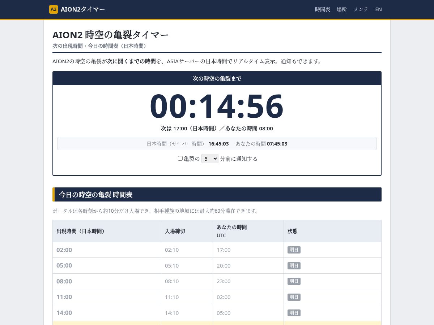Click server time 16:45:03
The height and width of the screenshot is (325, 434).
pyautogui.click(x=218, y=143)
